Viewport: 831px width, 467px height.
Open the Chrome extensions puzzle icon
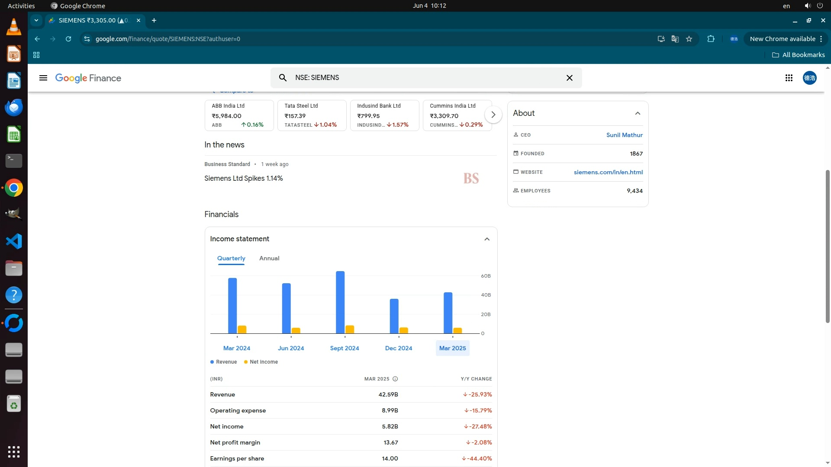point(711,39)
